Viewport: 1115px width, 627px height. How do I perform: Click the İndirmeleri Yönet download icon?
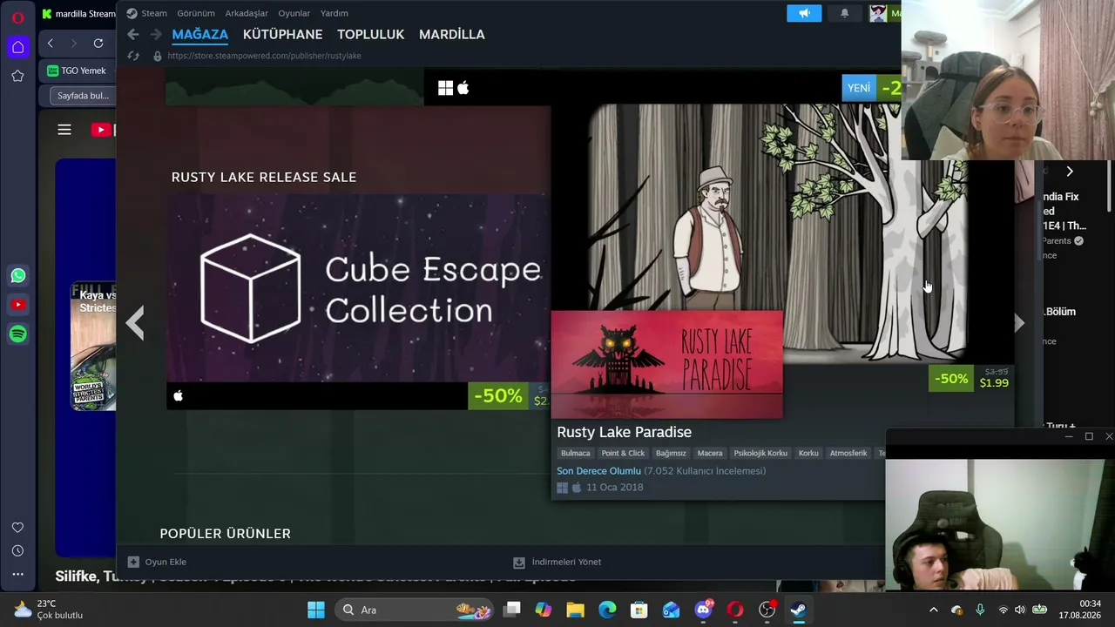click(x=519, y=562)
